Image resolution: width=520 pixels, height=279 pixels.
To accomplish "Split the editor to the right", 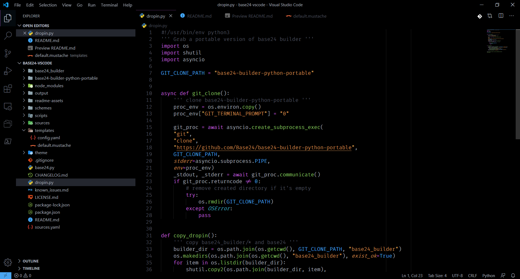I will (x=501, y=16).
